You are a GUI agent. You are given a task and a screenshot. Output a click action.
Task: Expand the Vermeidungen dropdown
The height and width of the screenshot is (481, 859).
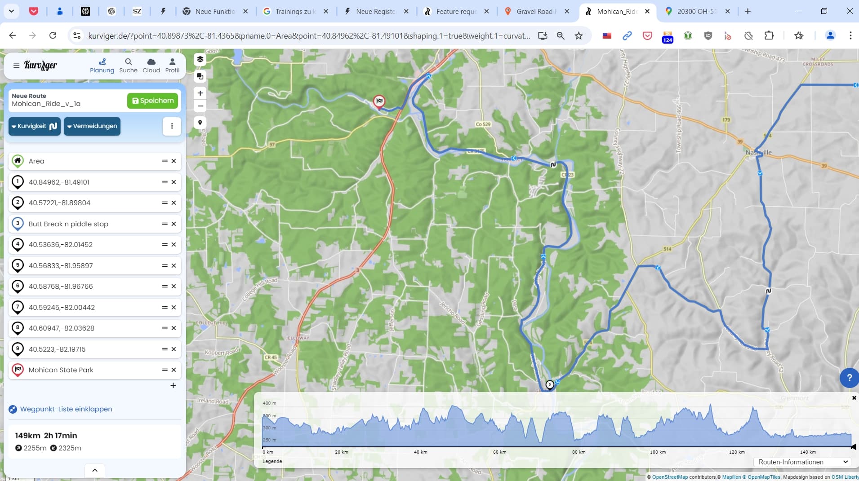(92, 126)
